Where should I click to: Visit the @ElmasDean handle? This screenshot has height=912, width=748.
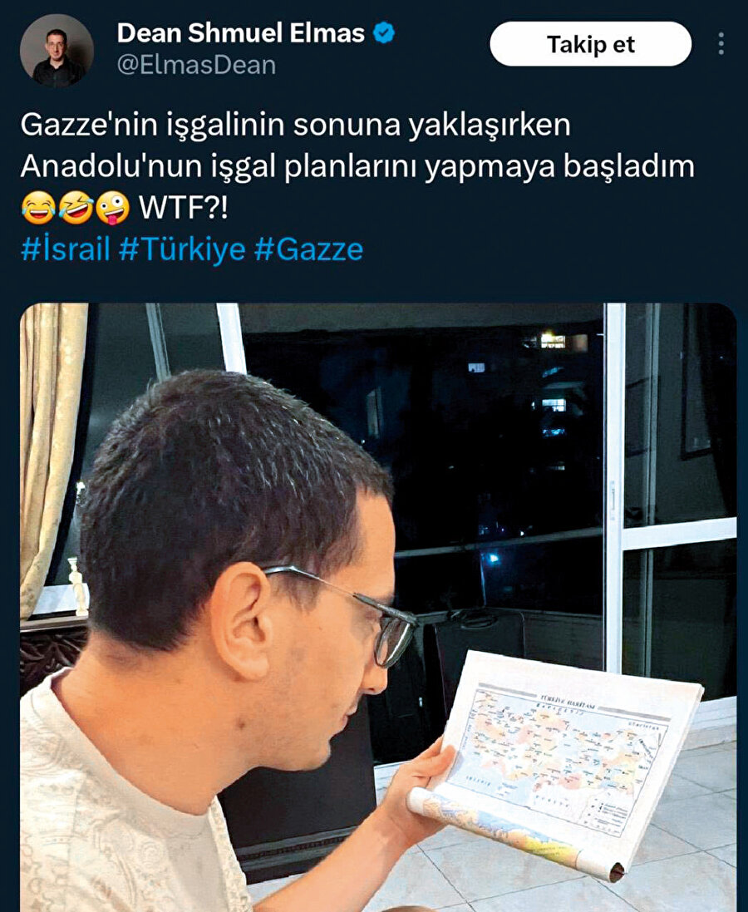click(197, 65)
